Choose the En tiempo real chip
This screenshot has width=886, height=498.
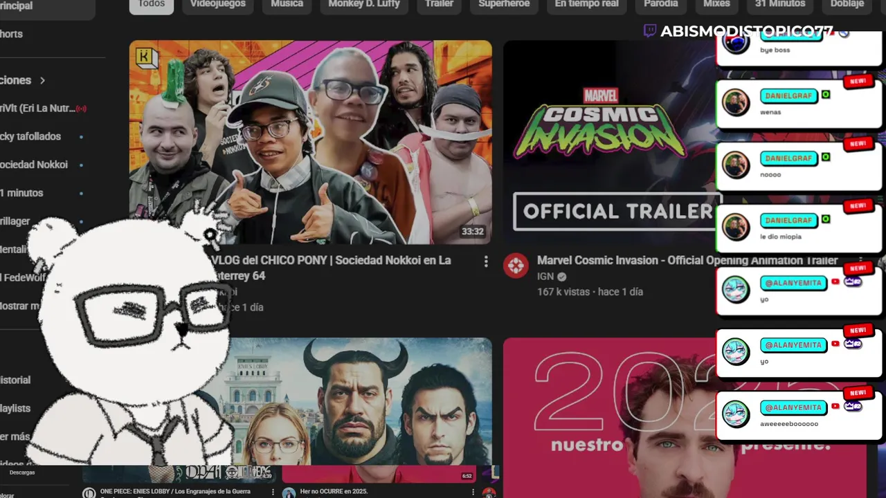pos(586,4)
